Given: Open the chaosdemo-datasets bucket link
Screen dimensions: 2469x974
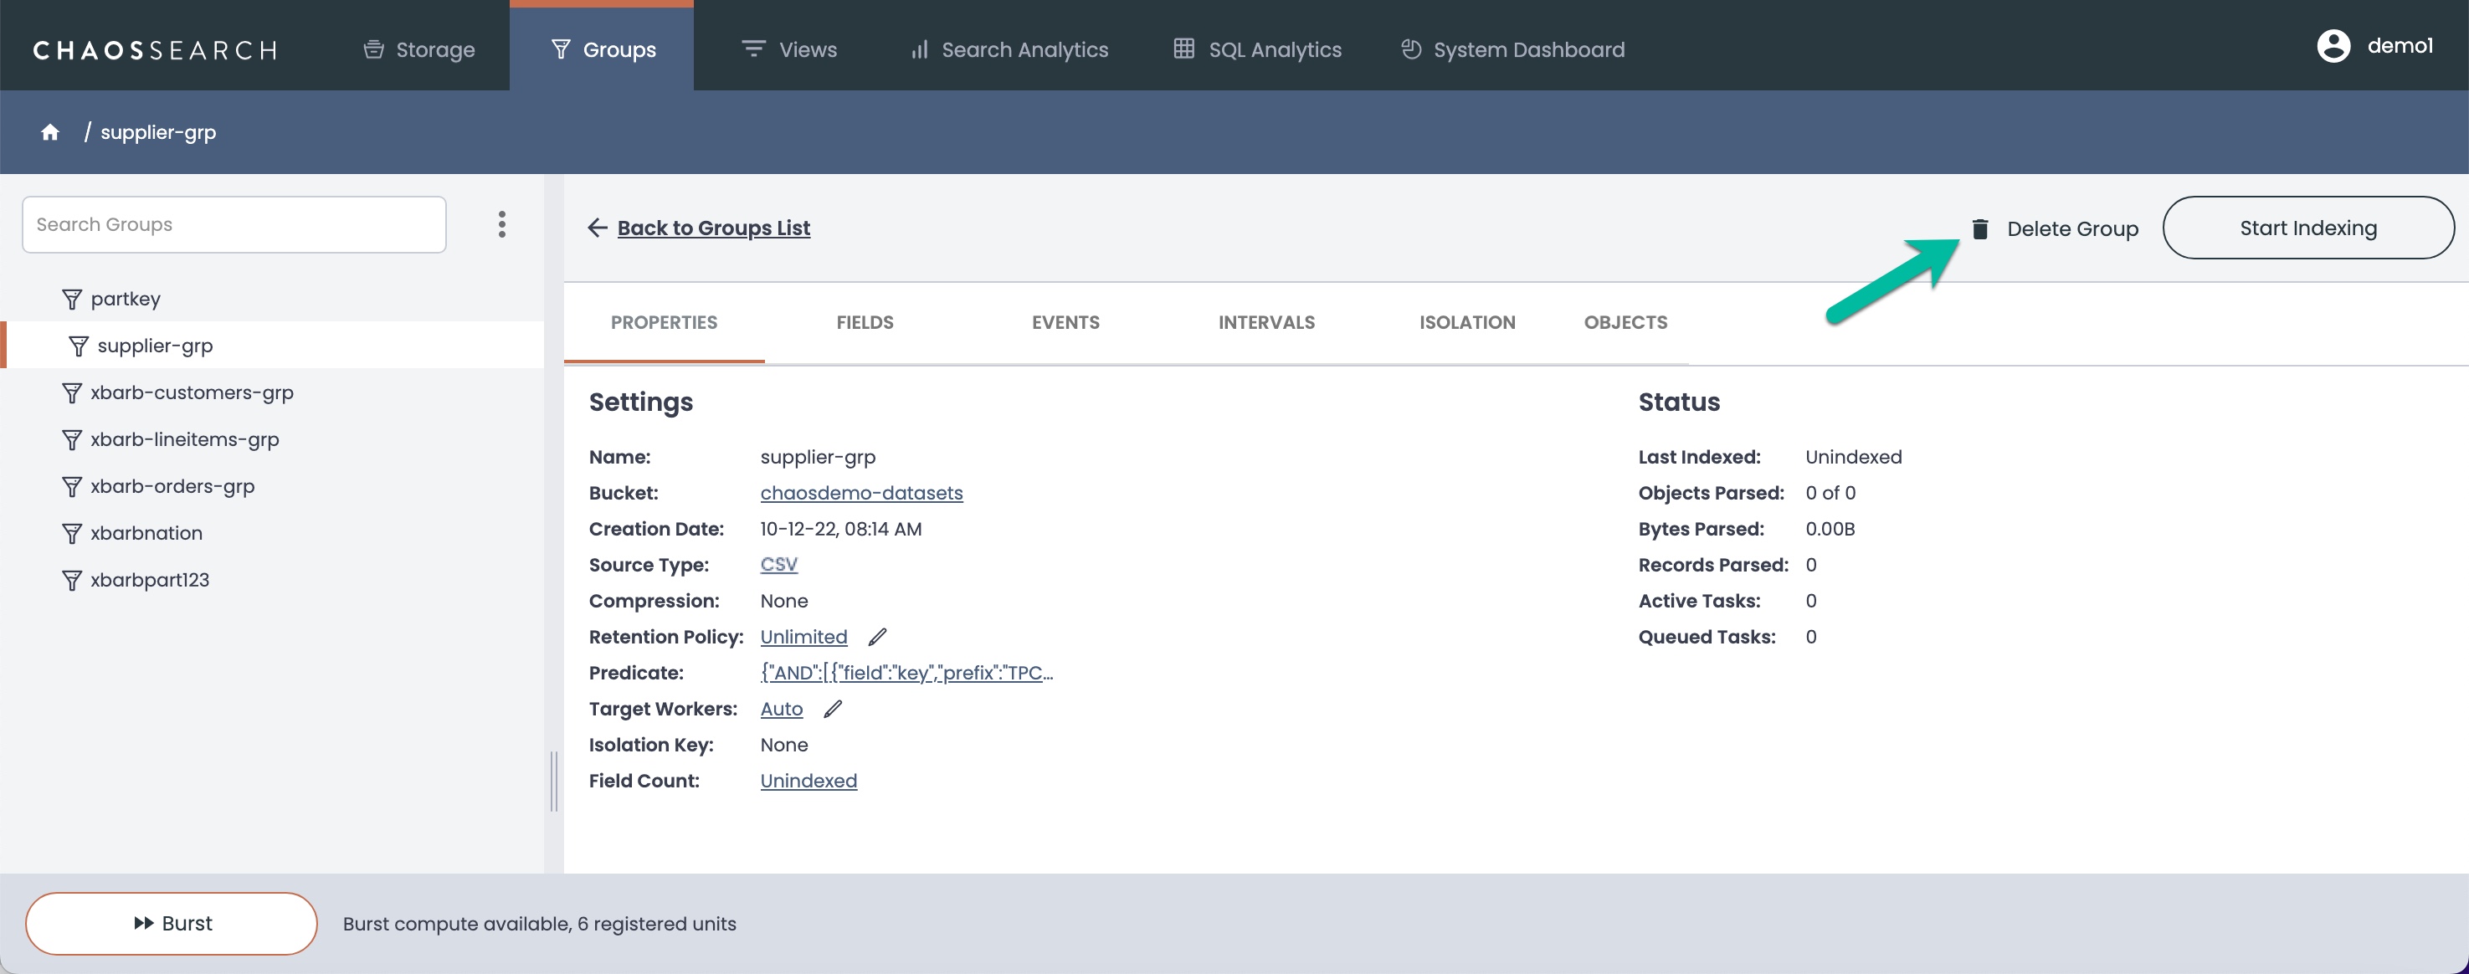Looking at the screenshot, I should [x=860, y=493].
